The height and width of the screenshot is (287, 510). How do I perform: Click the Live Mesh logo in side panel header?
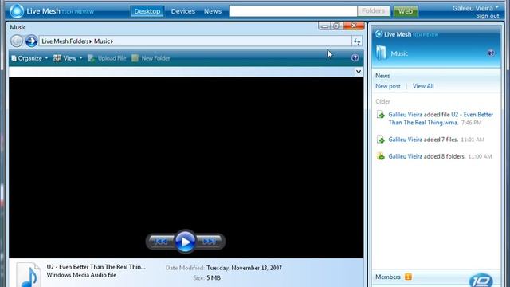(379, 33)
